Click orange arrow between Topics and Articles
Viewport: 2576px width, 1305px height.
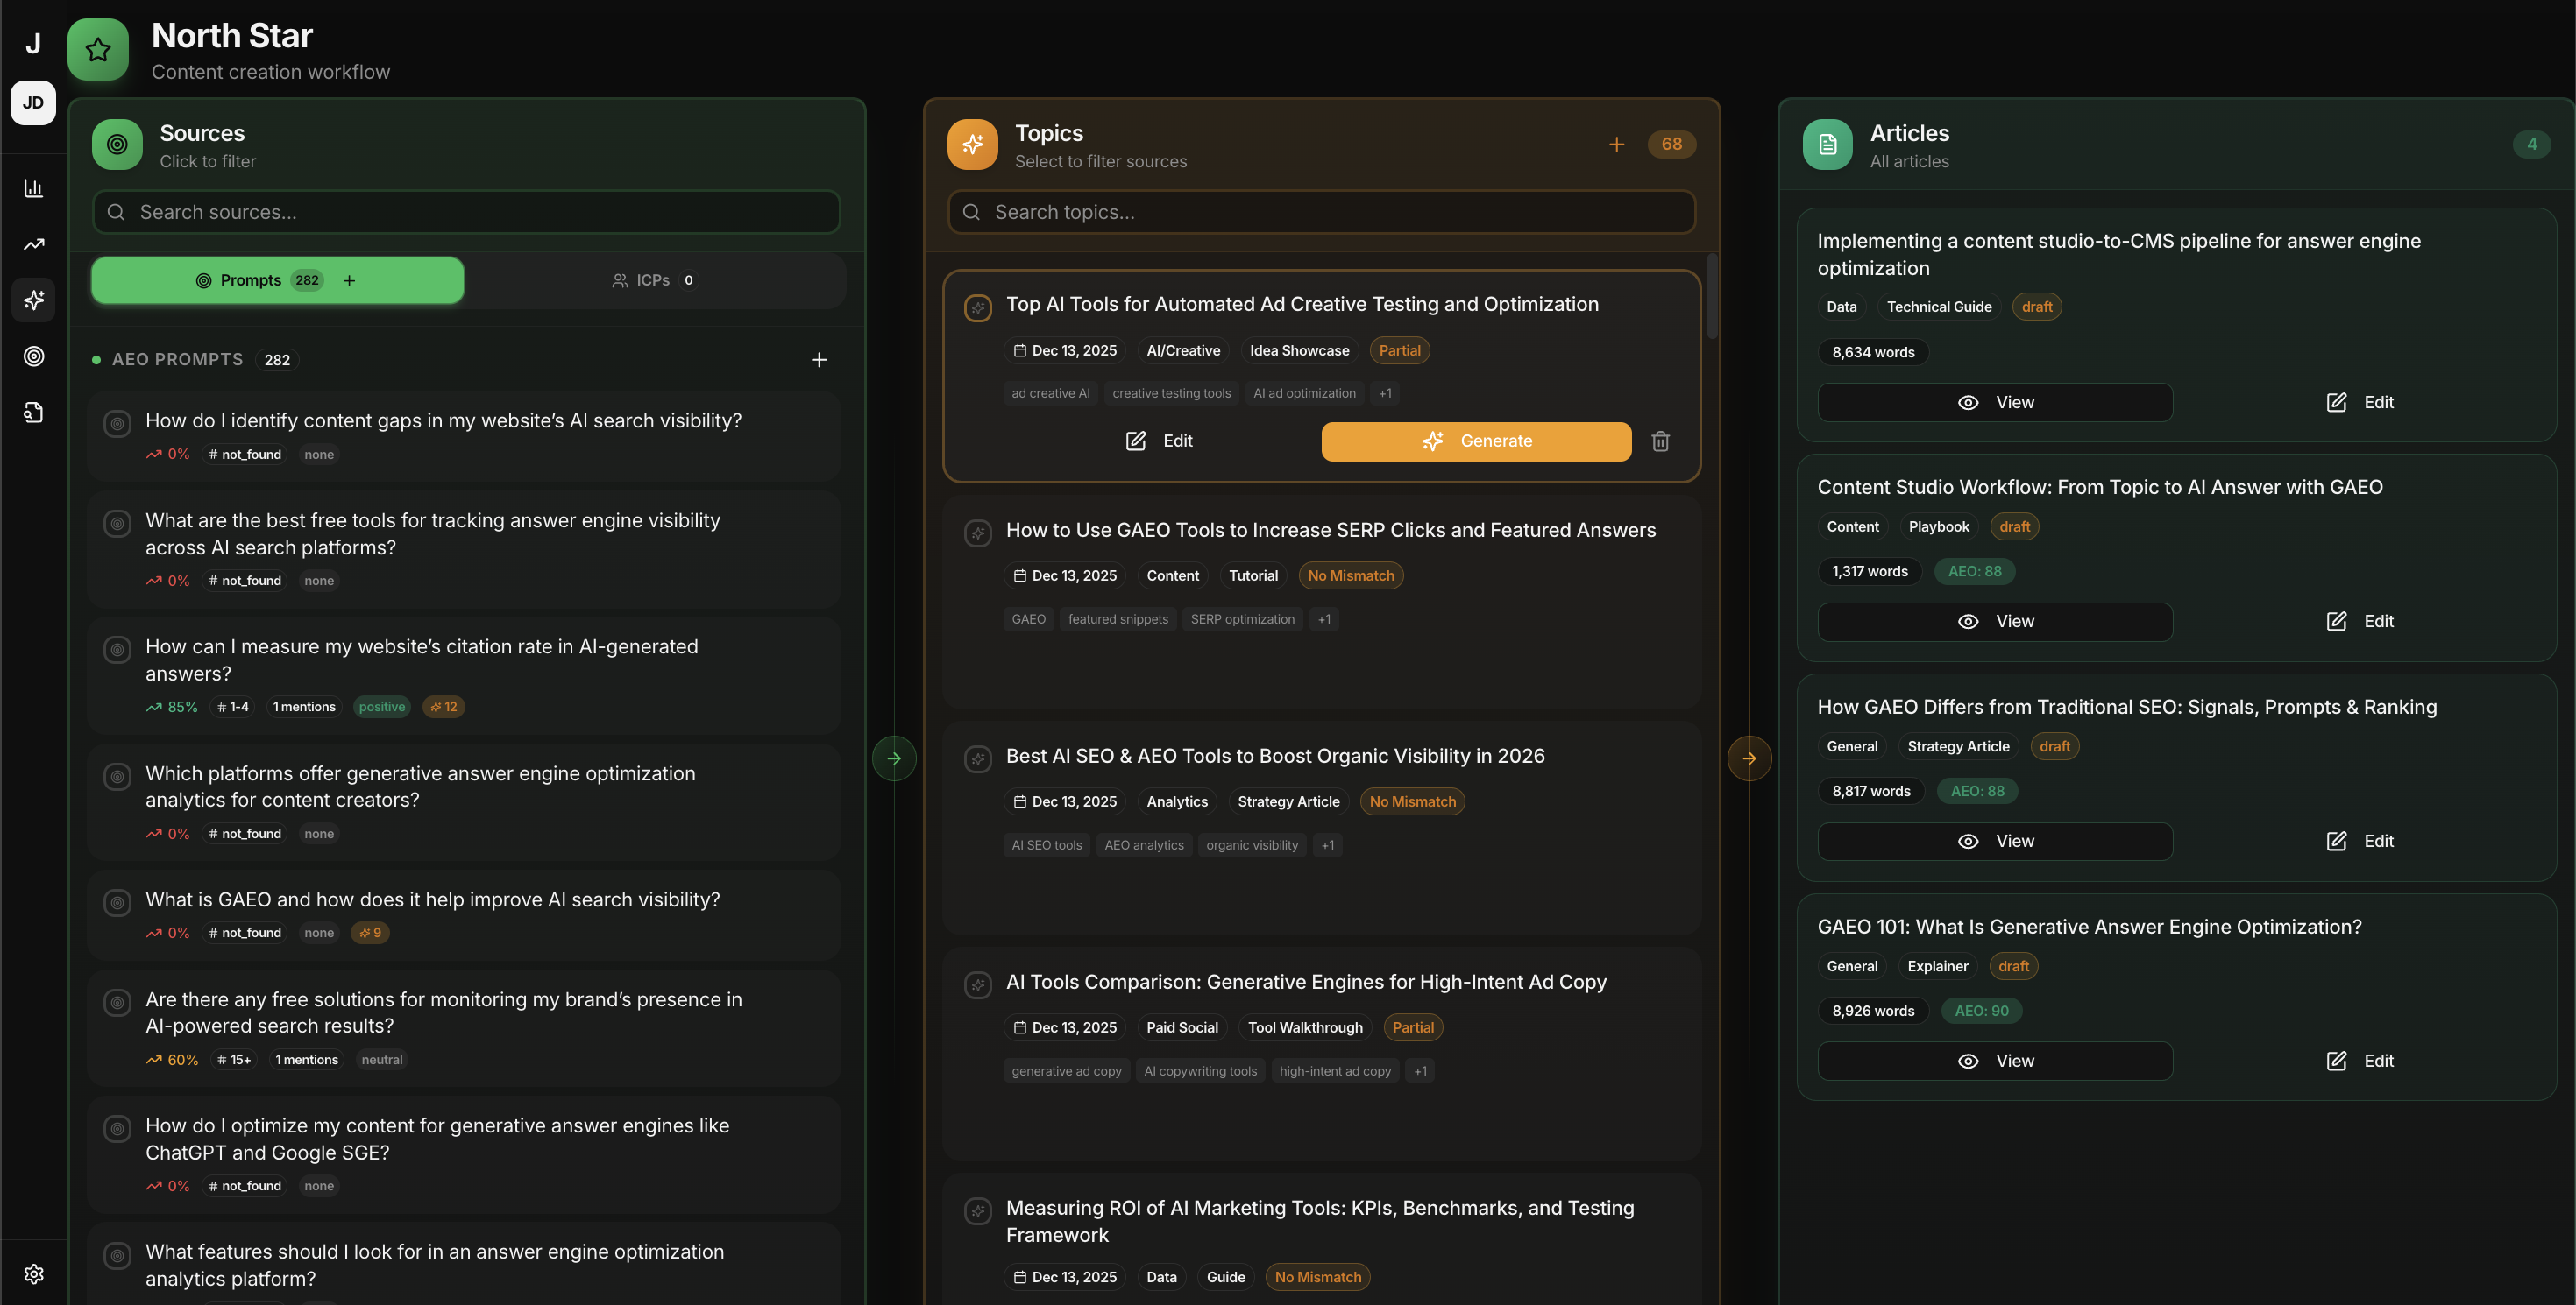1749,758
